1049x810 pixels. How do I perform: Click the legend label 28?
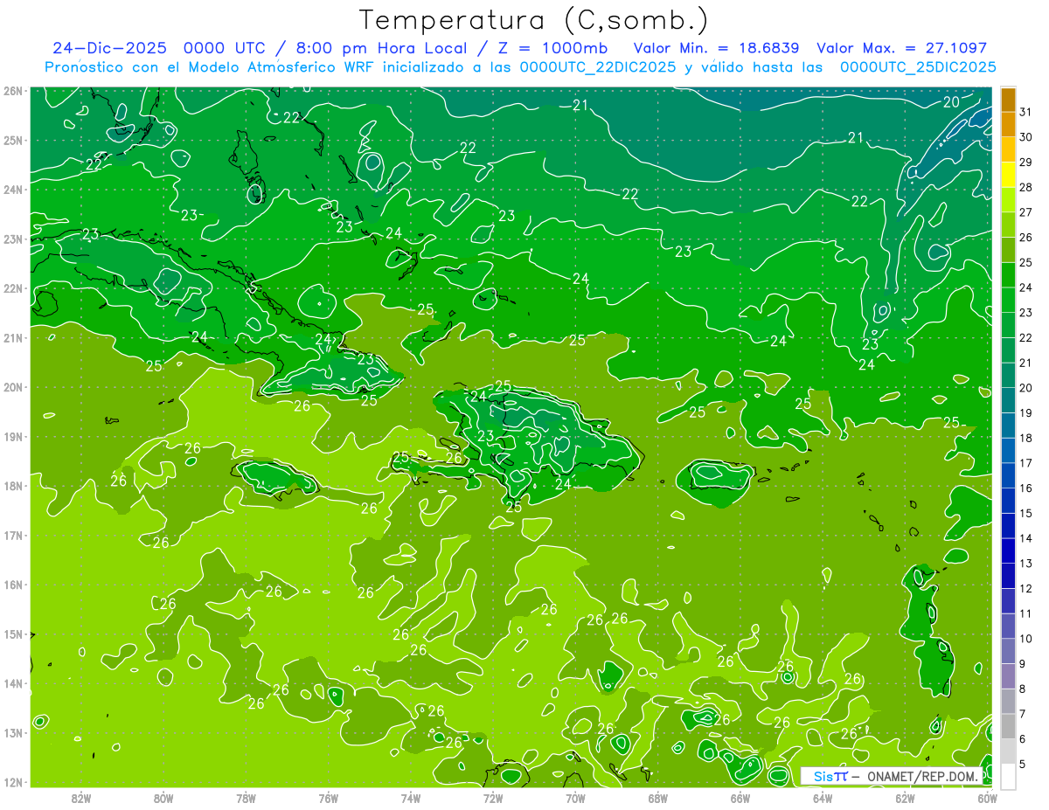pos(1025,188)
